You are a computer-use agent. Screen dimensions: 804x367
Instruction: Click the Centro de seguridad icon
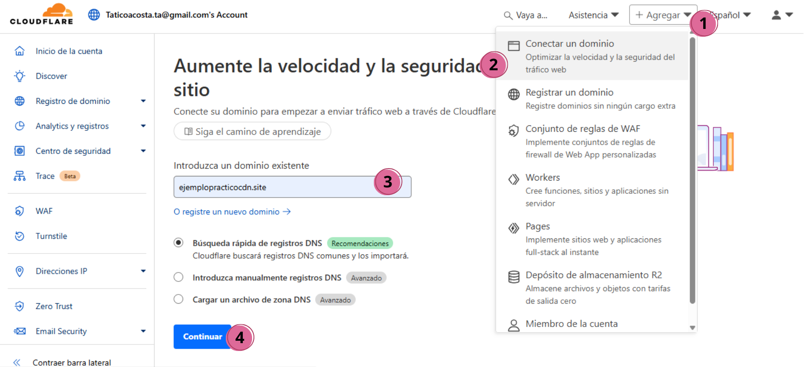point(19,151)
